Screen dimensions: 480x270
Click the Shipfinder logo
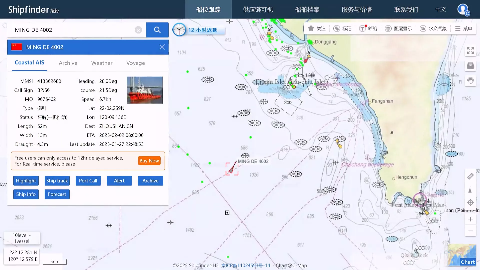[33, 10]
